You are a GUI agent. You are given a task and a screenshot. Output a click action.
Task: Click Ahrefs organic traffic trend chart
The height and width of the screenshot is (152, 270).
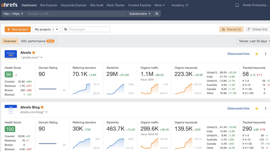point(149,89)
